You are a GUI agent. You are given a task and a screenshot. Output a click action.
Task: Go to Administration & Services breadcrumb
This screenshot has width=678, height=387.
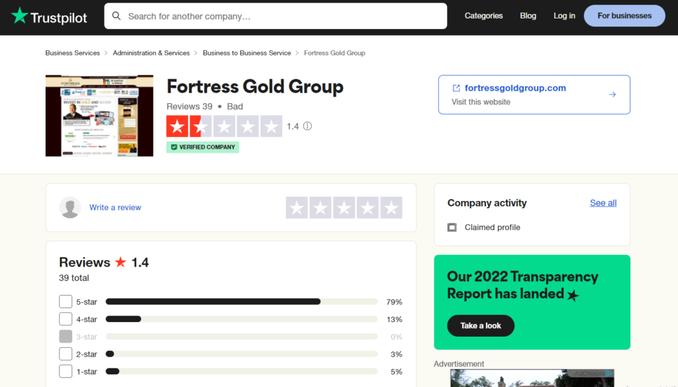152,53
